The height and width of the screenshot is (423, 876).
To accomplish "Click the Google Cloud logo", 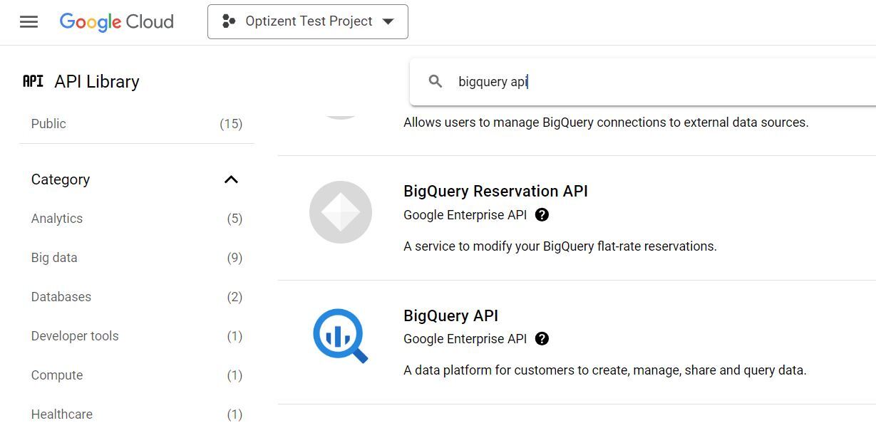I will 115,21.
